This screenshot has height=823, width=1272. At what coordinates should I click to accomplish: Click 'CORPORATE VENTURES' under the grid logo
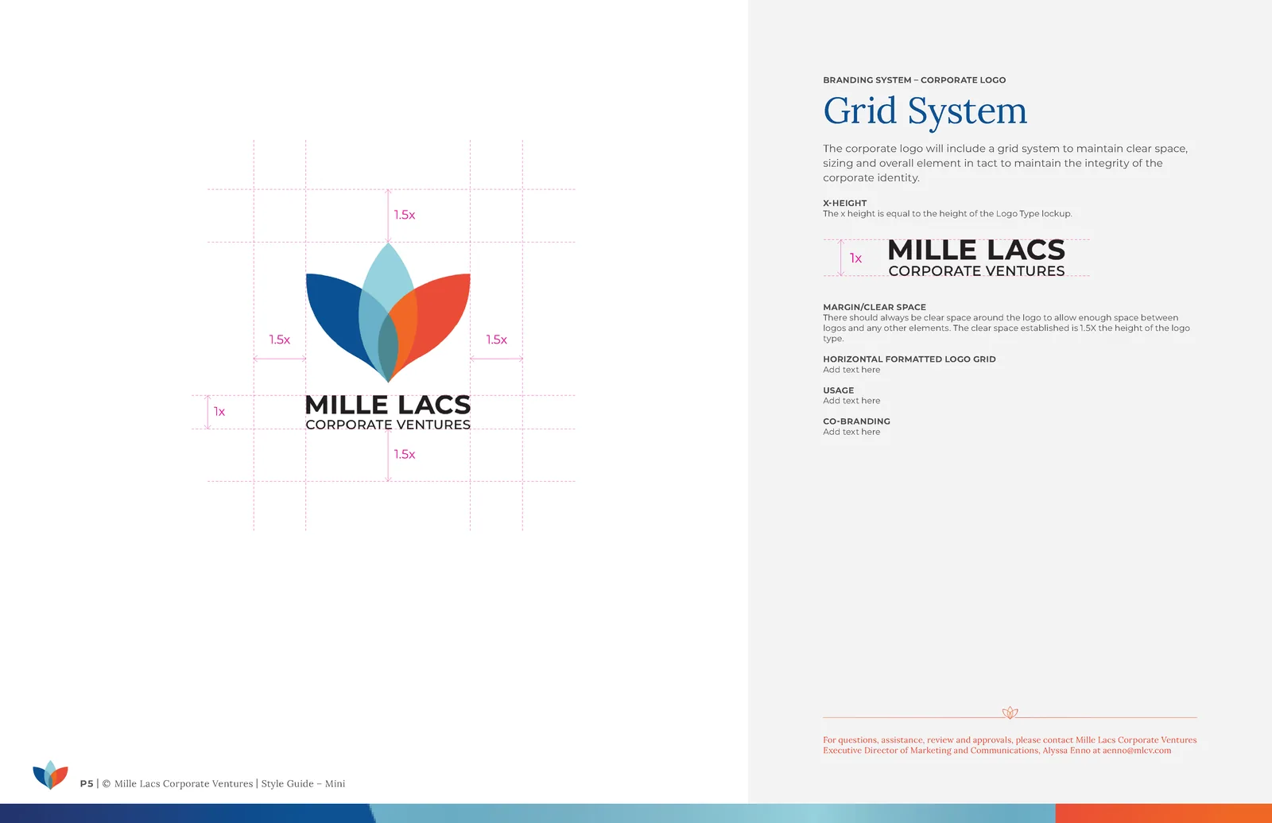click(388, 425)
